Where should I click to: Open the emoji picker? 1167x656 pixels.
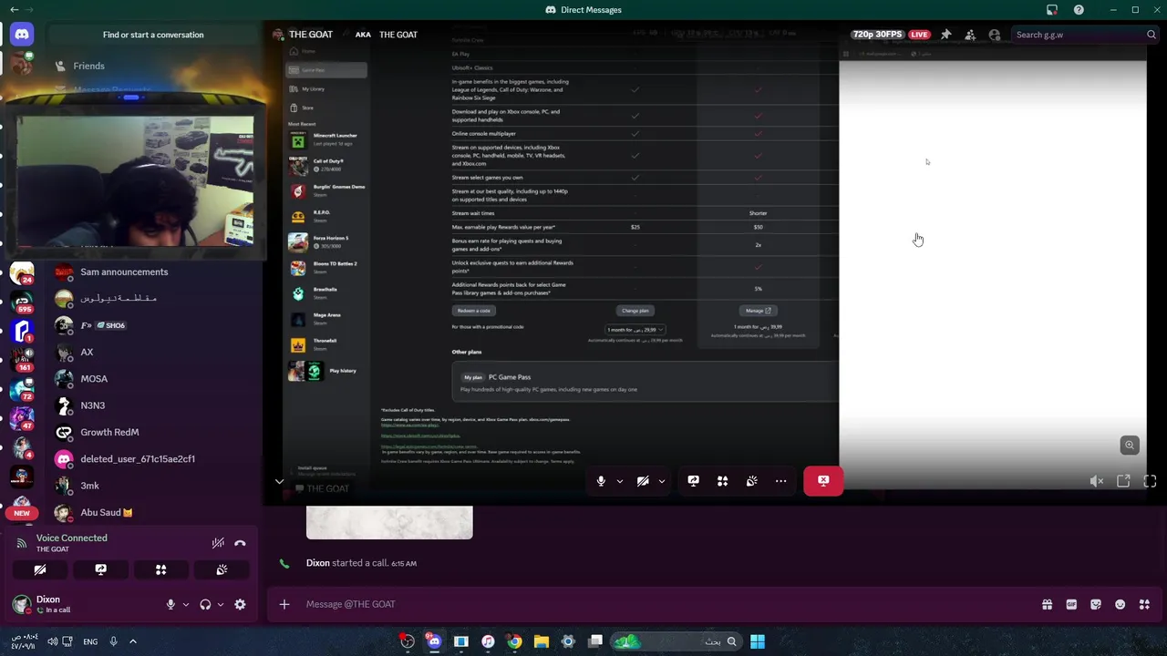point(1121,604)
